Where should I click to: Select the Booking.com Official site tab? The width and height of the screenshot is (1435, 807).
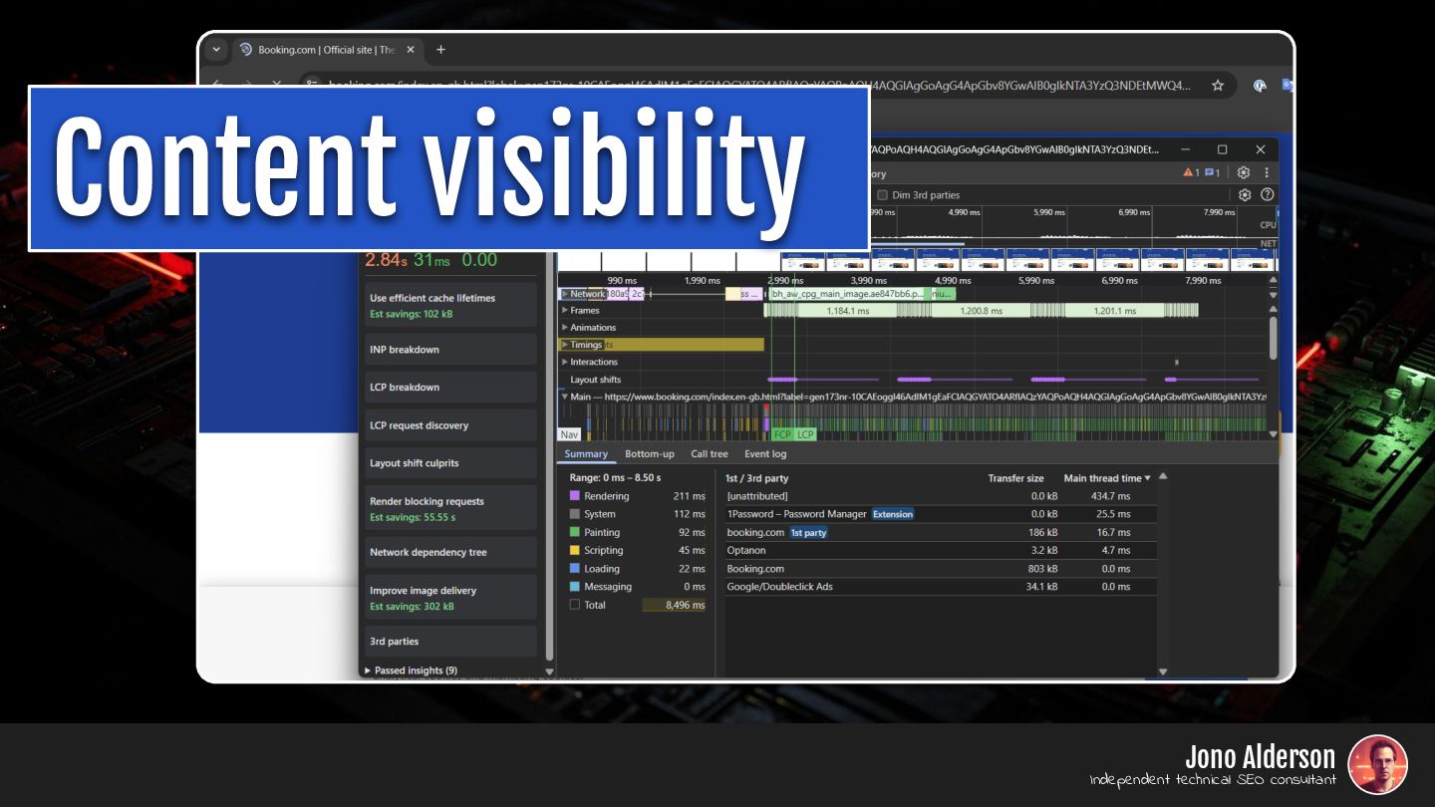pos(327,50)
